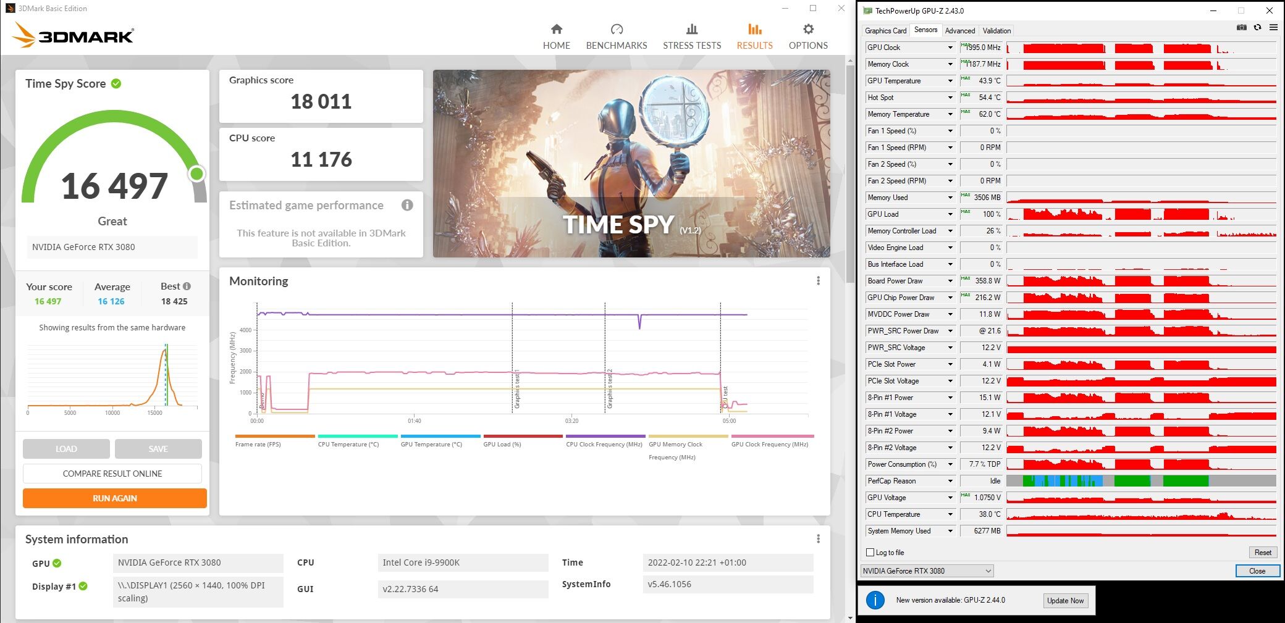Toggle GPU Load (%) legend in Monitoring
This screenshot has width=1285, height=623.
(x=523, y=441)
